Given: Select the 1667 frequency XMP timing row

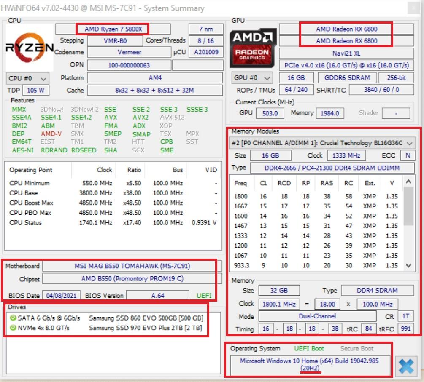Looking at the screenshot, I should pyautogui.click(x=316, y=206).
